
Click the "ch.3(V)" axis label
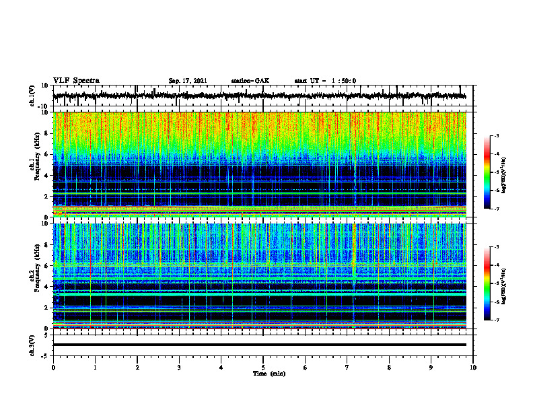32,345
